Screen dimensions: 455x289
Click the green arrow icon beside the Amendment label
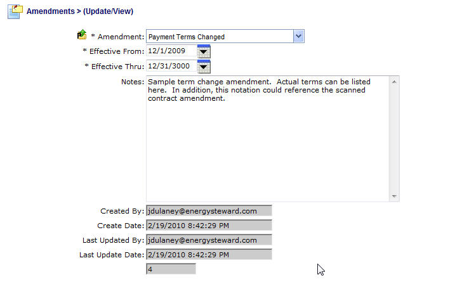point(81,35)
